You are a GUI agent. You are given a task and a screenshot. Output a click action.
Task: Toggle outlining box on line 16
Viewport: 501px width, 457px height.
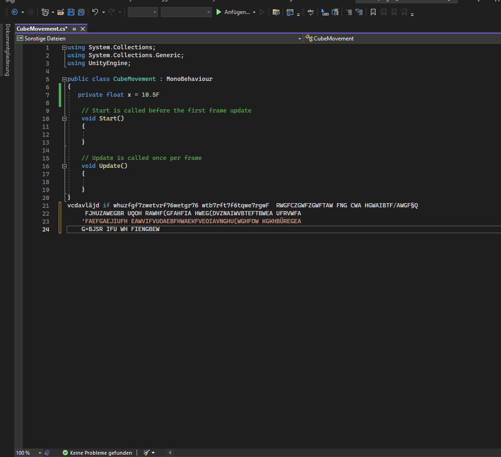coord(64,166)
